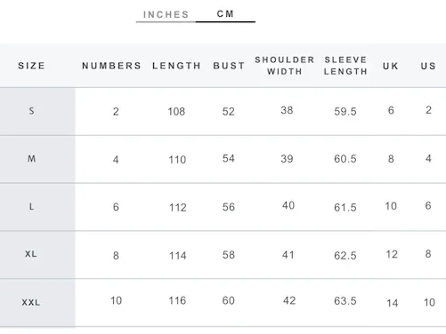Click the SHOULDER WIDTH column header
Viewport: 446px width, 334px height.
pyautogui.click(x=285, y=66)
